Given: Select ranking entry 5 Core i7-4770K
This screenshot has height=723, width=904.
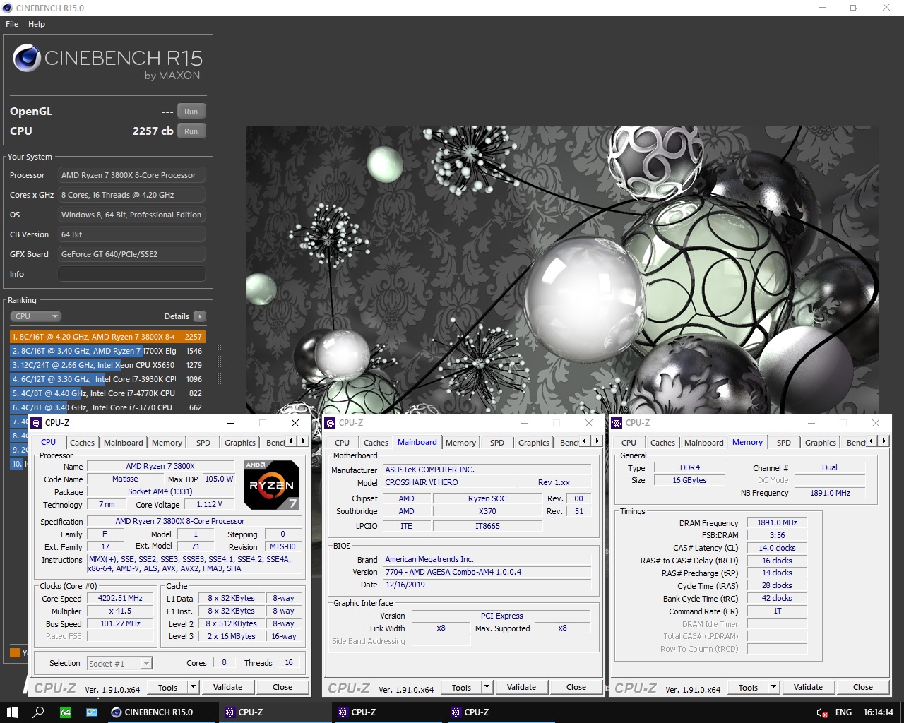Looking at the screenshot, I should pyautogui.click(x=107, y=393).
